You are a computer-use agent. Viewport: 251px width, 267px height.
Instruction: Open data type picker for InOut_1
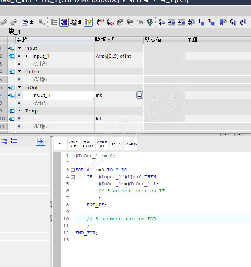point(140,95)
